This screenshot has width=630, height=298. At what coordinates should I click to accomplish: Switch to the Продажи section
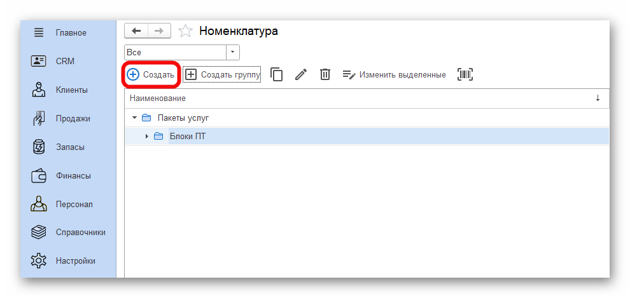click(x=73, y=118)
